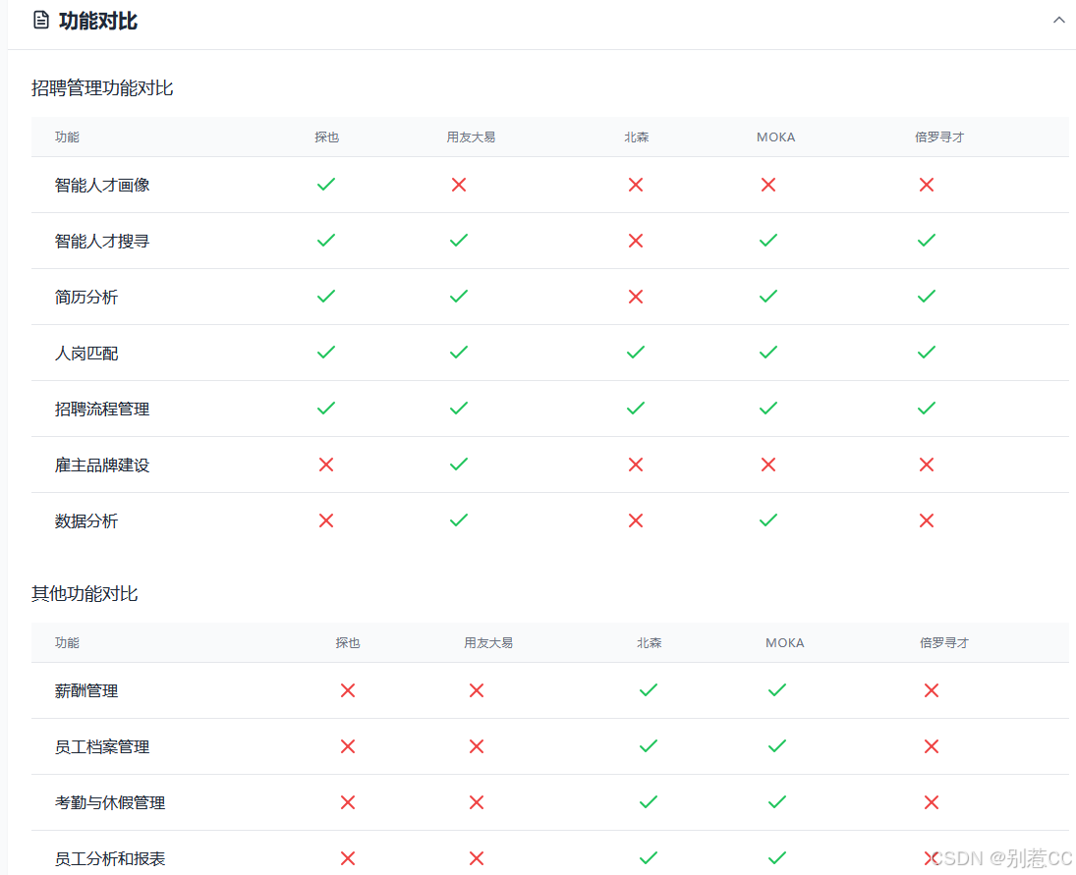This screenshot has height=875, width=1076.
Task: Click MOKA cross in 智能人才画像 row
Action: point(767,185)
